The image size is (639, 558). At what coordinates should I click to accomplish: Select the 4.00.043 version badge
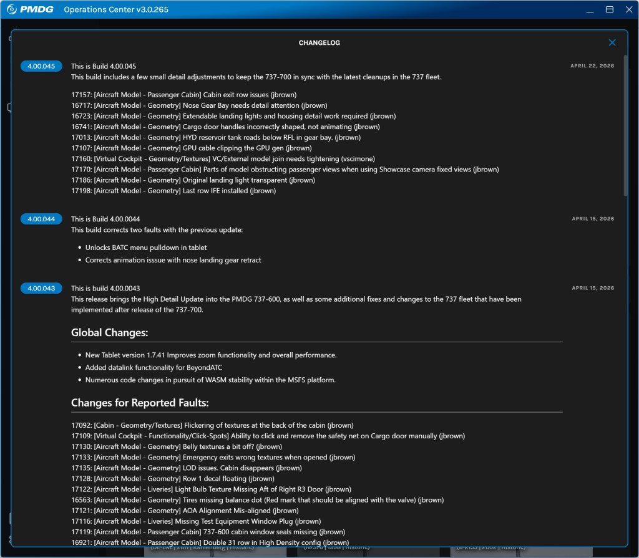(x=41, y=289)
